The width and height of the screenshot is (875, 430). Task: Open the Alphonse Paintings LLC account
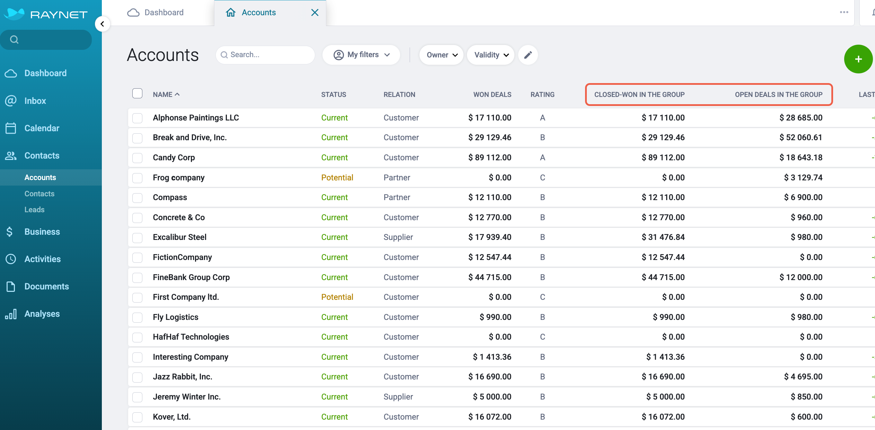click(196, 118)
